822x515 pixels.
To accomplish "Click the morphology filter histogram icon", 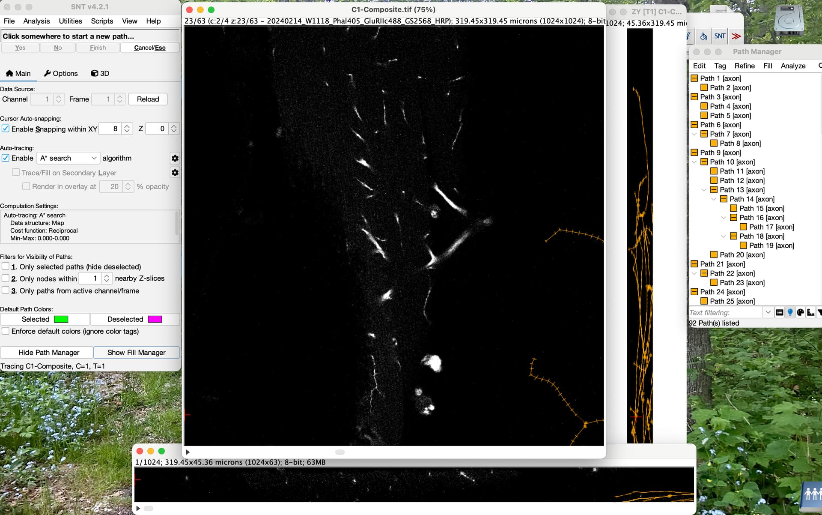I will tap(810, 312).
